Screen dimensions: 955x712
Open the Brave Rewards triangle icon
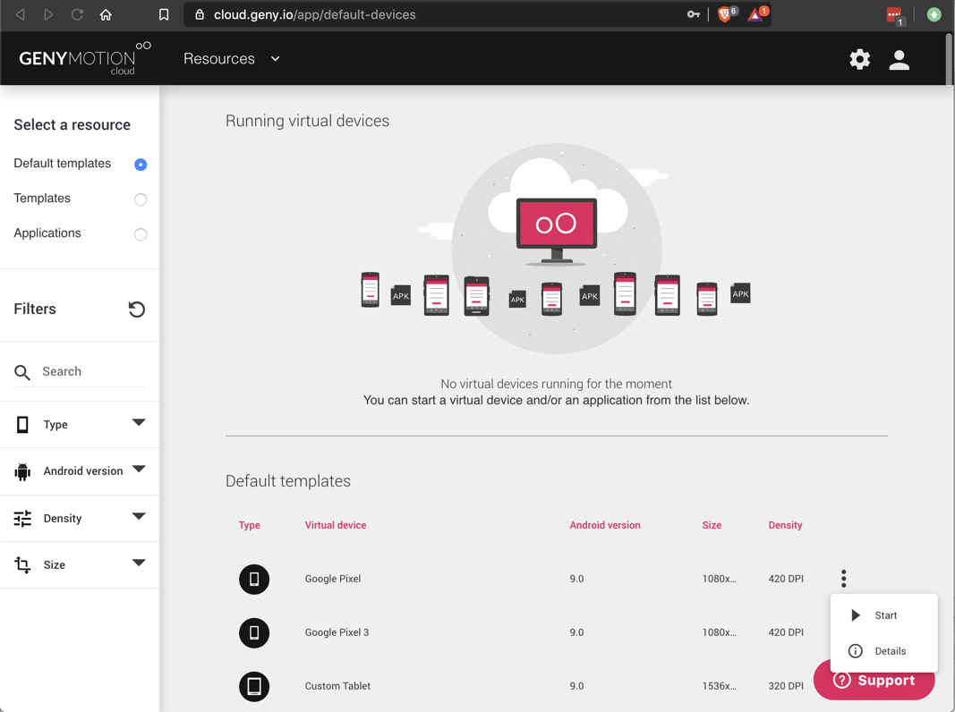point(755,14)
